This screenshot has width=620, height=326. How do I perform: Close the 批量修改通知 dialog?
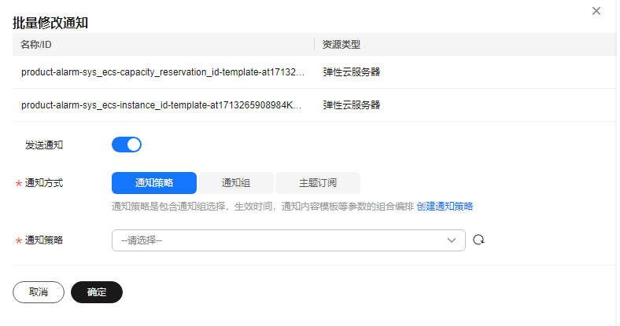coord(596,11)
